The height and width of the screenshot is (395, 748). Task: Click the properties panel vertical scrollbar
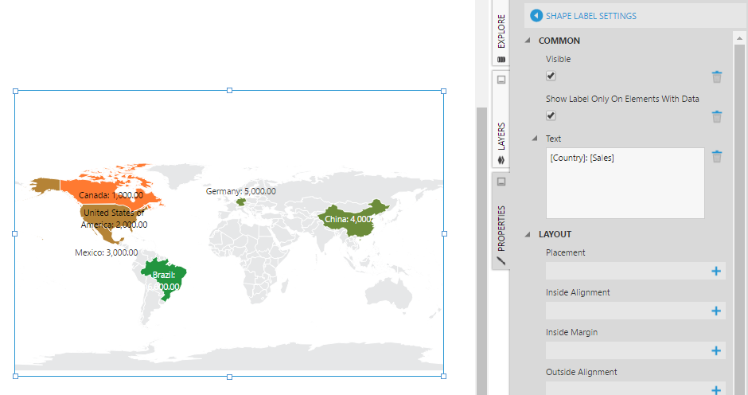(740, 199)
